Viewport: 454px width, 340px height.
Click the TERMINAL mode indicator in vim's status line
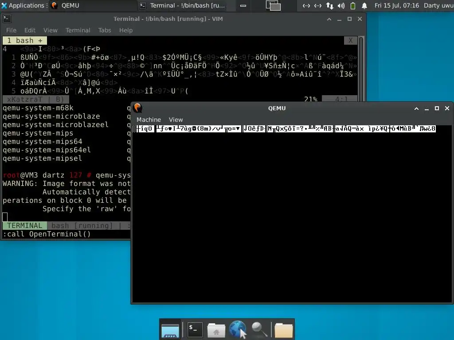25,225
